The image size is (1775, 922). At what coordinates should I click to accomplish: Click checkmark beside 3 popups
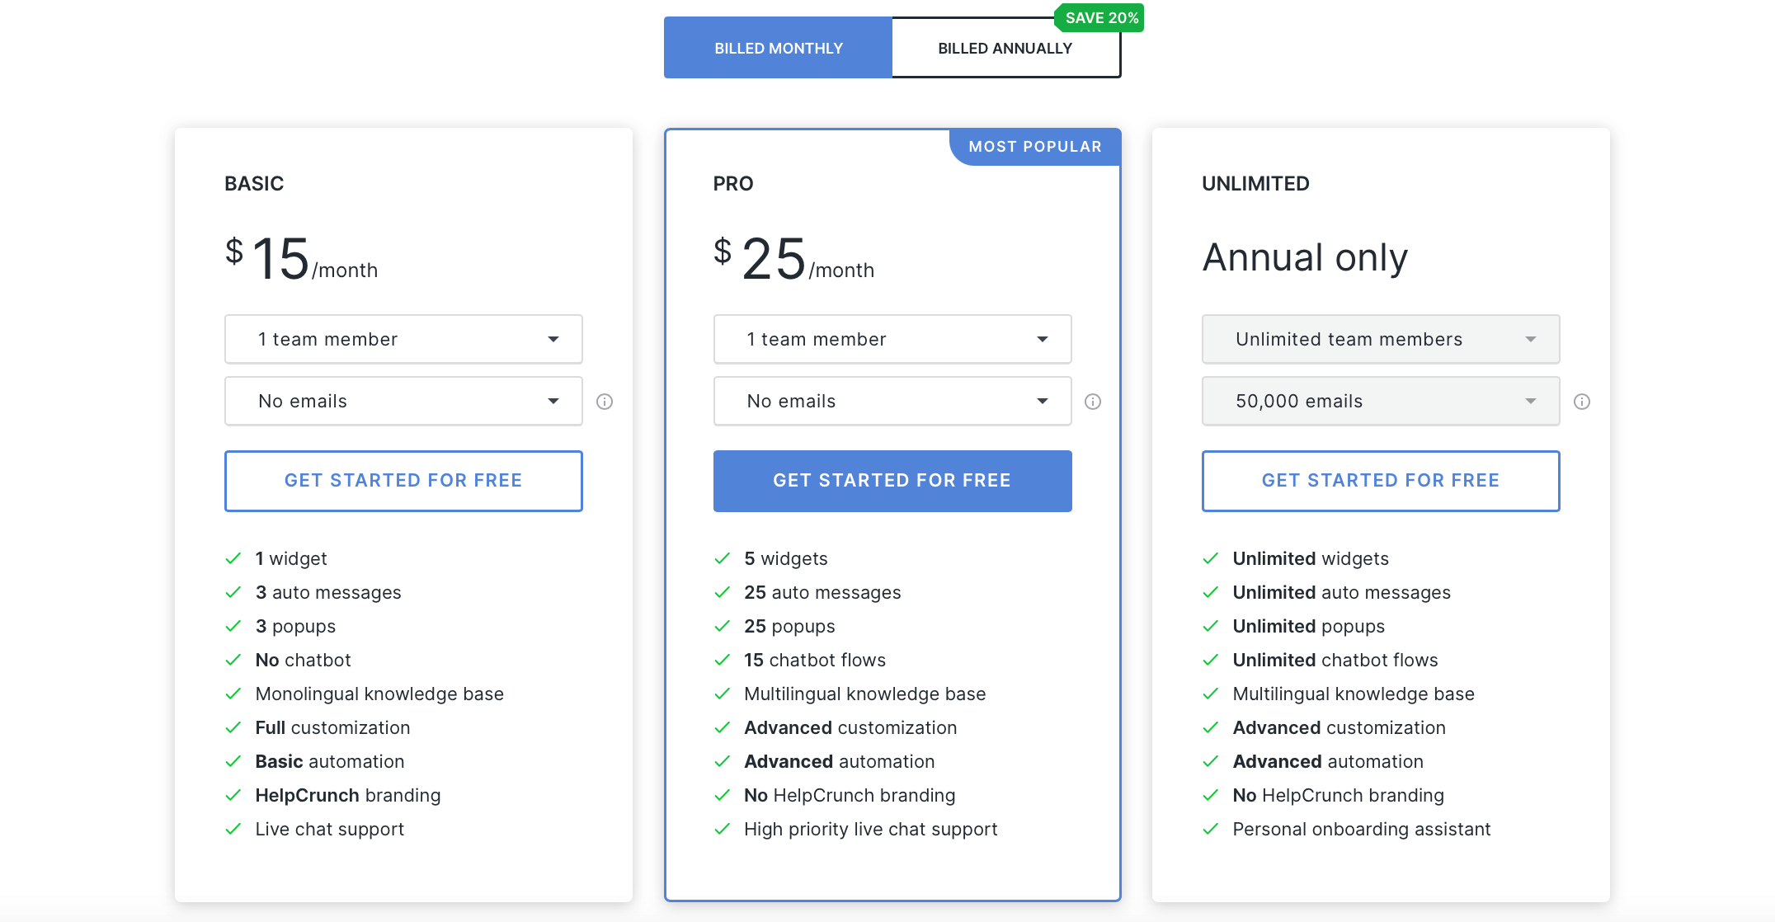coord(233,626)
